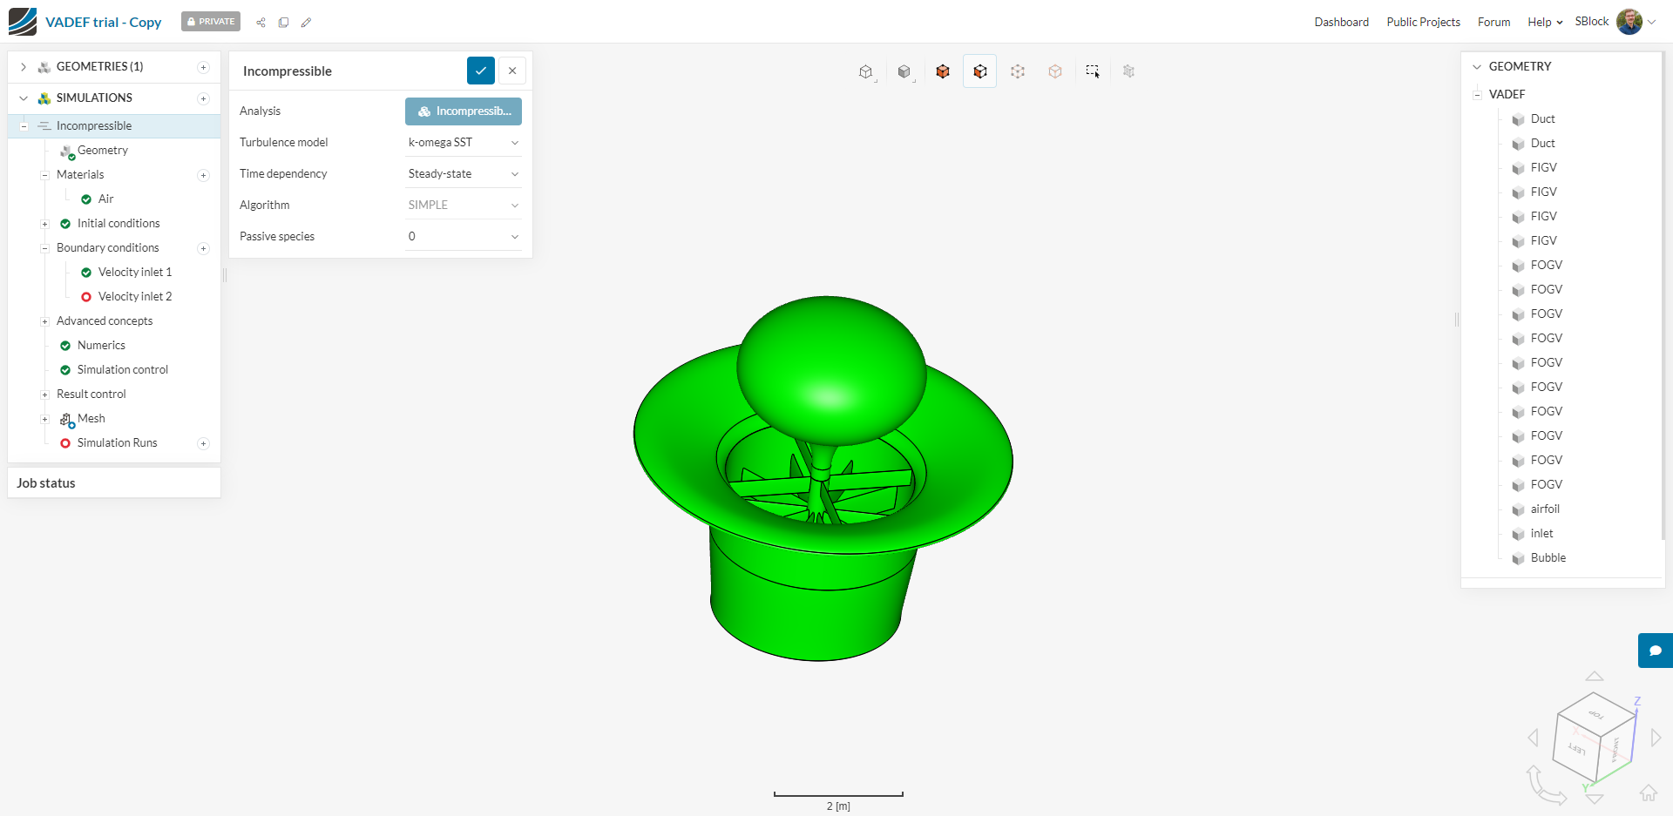Open the Dashboard menu item
Viewport: 1673px width, 816px height.
(1341, 22)
